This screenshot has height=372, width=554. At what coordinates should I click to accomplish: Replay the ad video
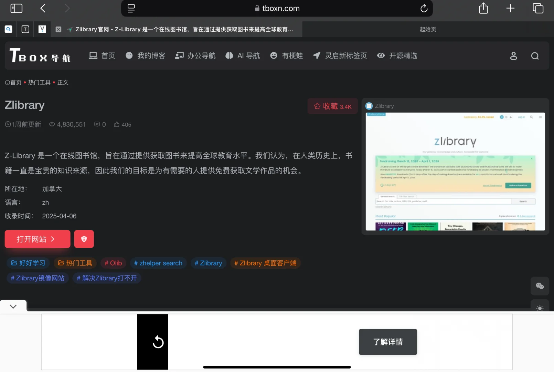coord(158,342)
